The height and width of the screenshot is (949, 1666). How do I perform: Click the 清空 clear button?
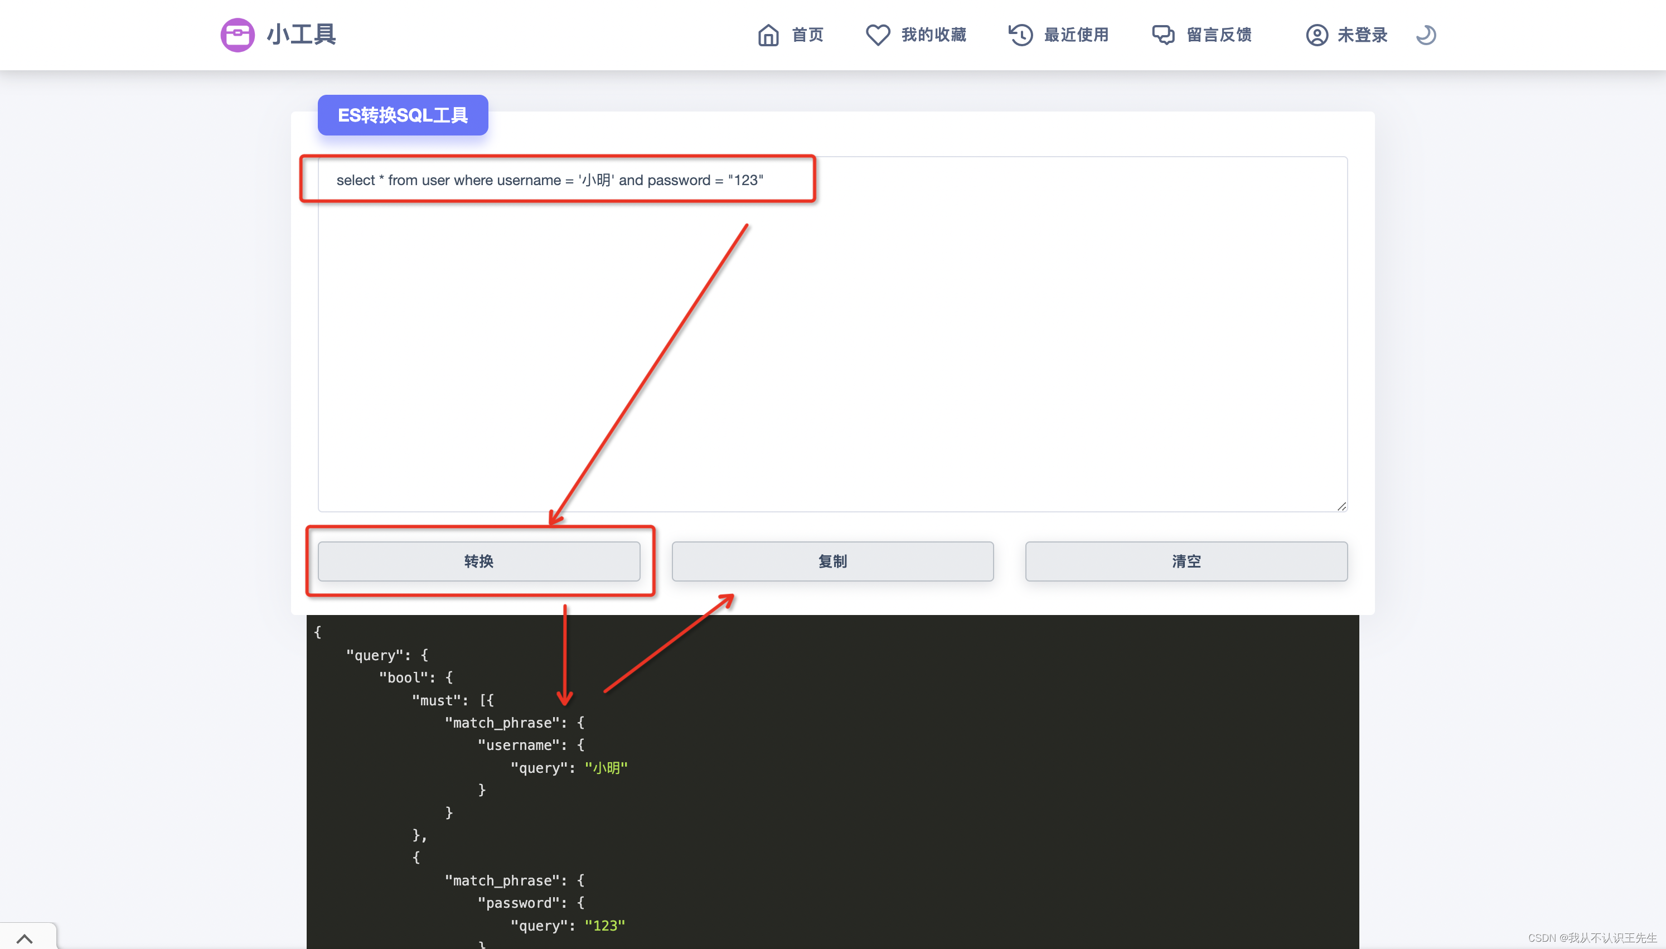1186,561
